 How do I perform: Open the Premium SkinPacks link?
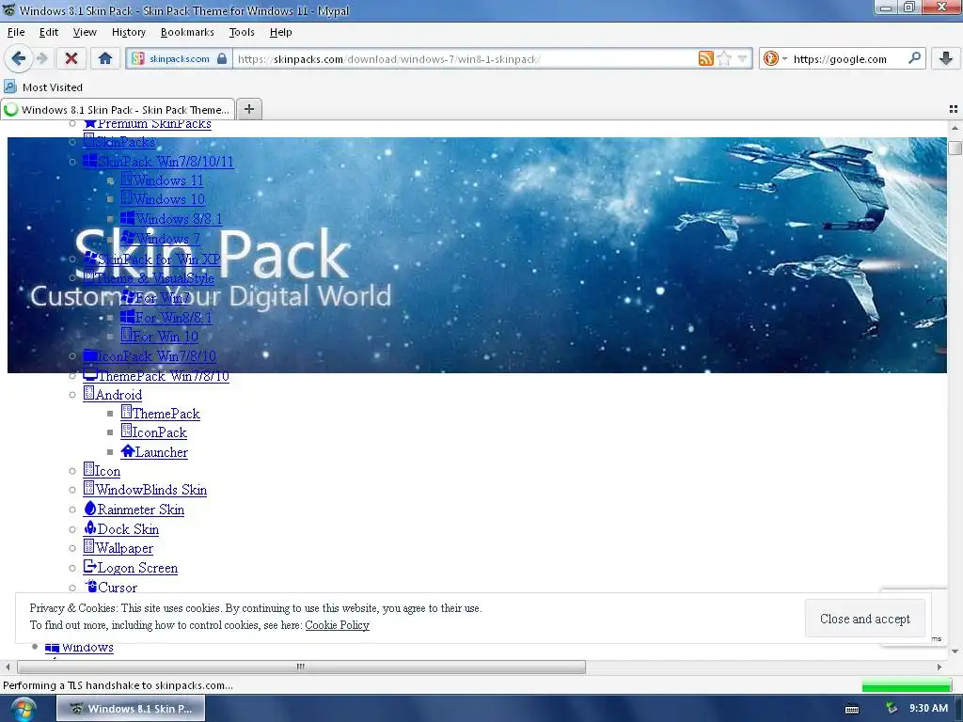(x=148, y=125)
